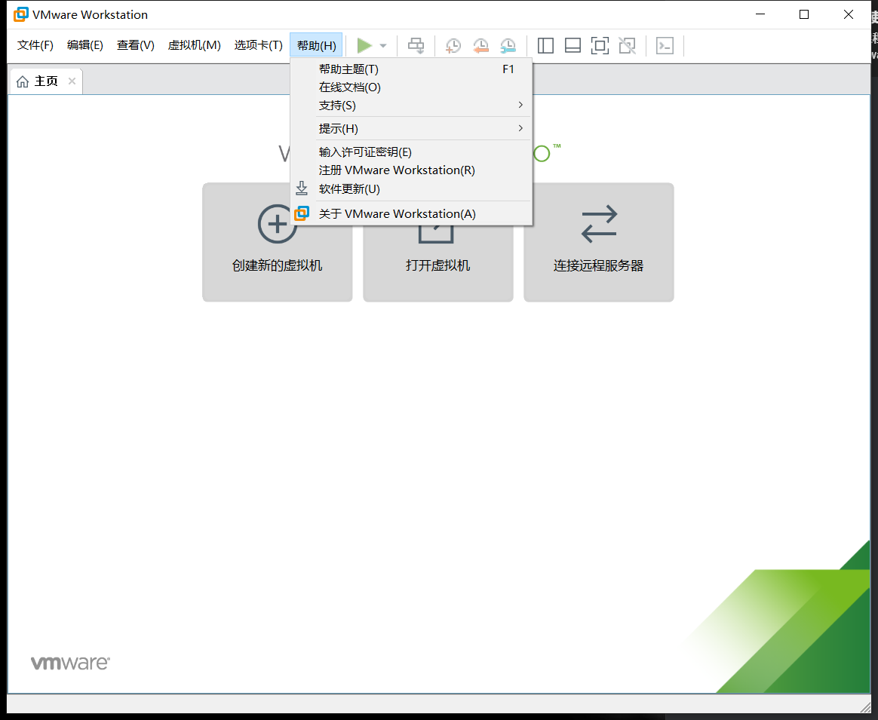Viewport: 878px width, 720px height.
Task: Open the power options dropdown arrow
Action: tap(383, 45)
